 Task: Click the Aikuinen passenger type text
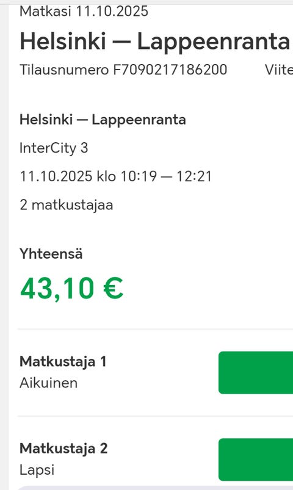point(48,383)
